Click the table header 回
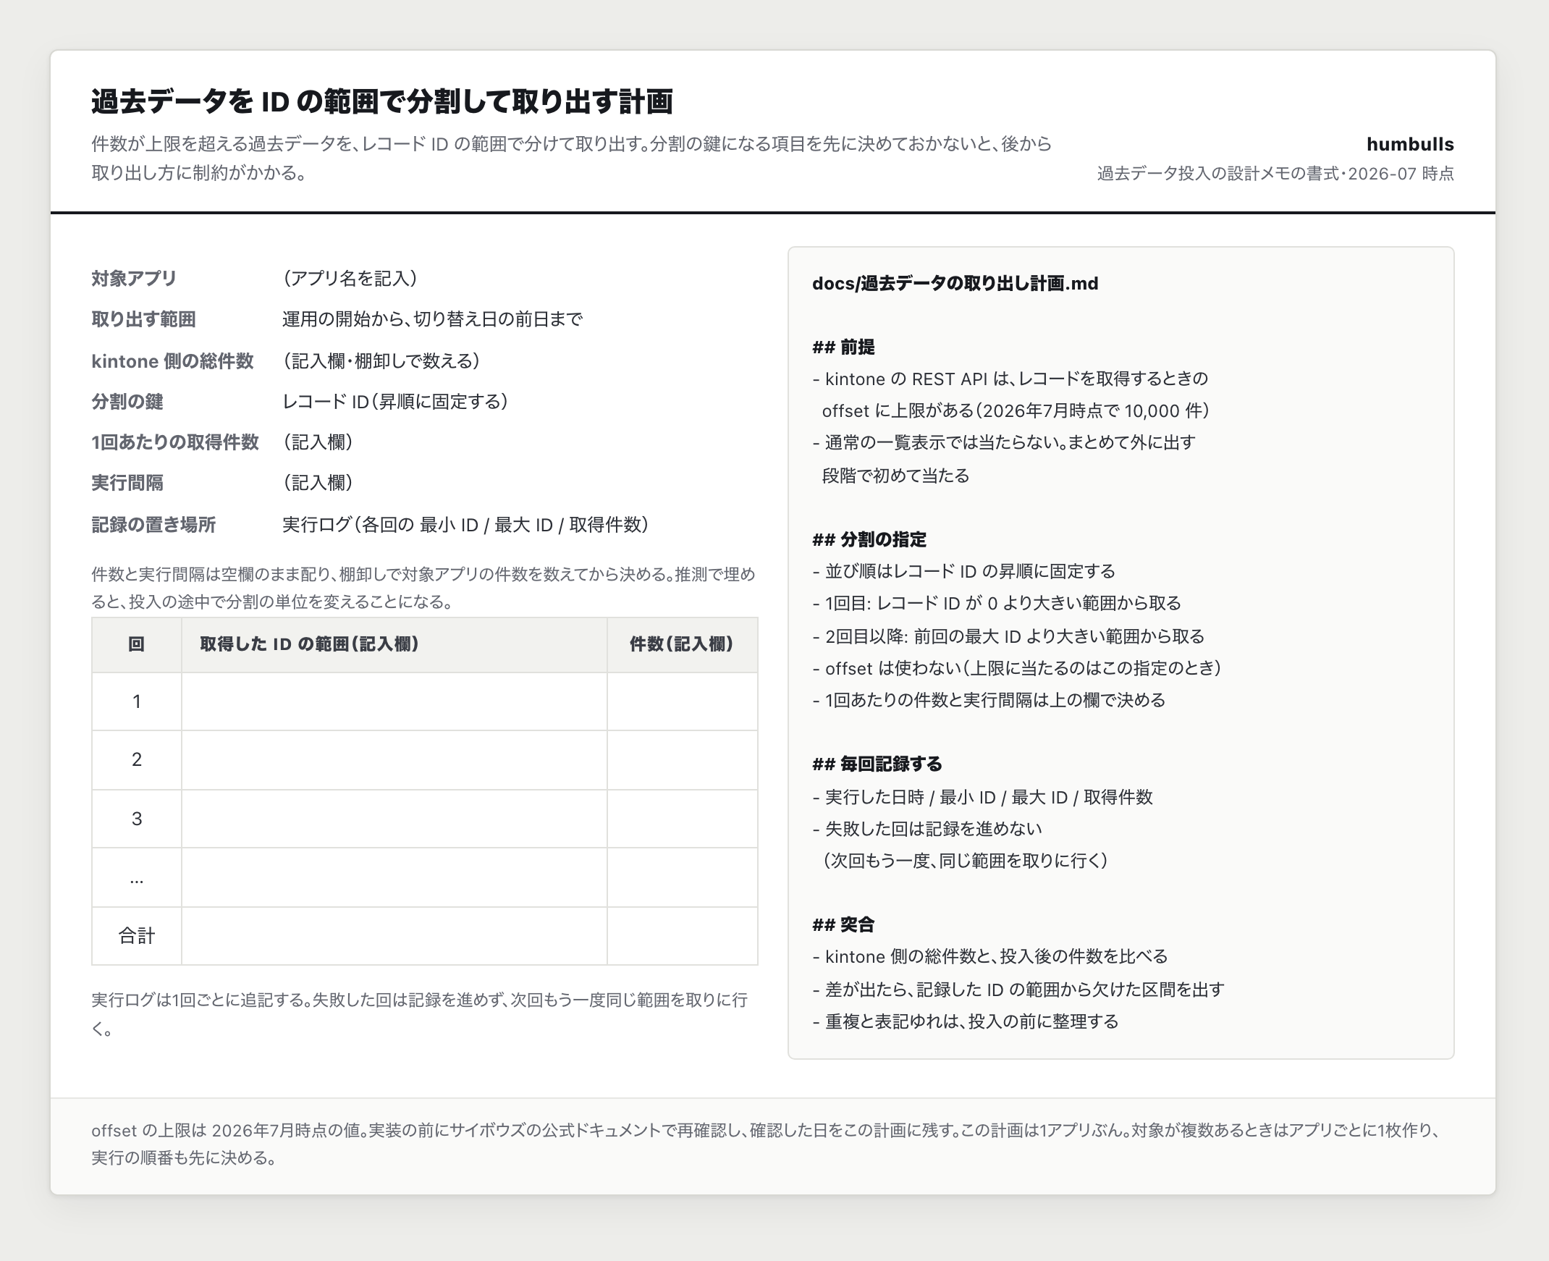The width and height of the screenshot is (1549, 1261). click(137, 644)
